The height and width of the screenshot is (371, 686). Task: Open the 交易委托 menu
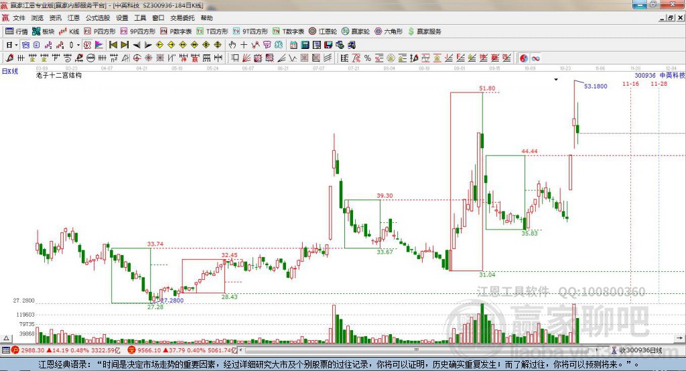[182, 18]
